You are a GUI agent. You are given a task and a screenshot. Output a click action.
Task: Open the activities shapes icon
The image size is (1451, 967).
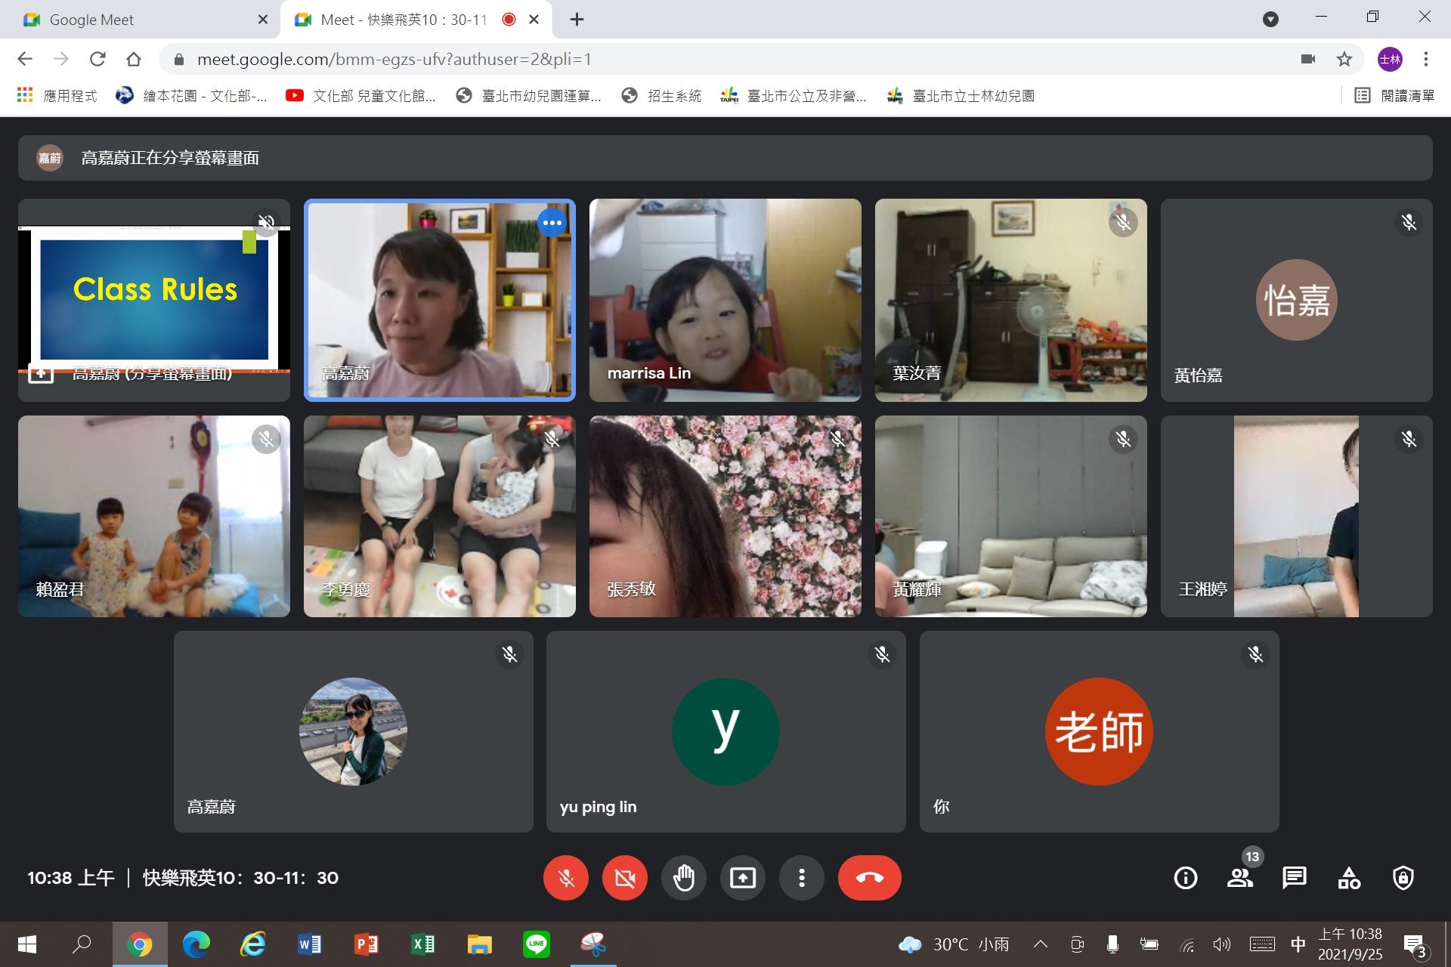point(1348,878)
